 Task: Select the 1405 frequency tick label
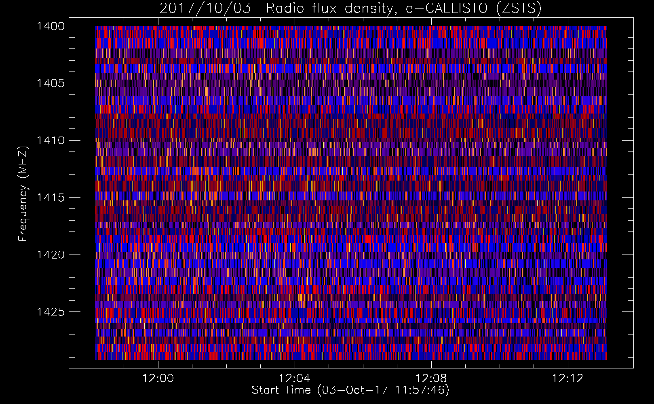(51, 83)
